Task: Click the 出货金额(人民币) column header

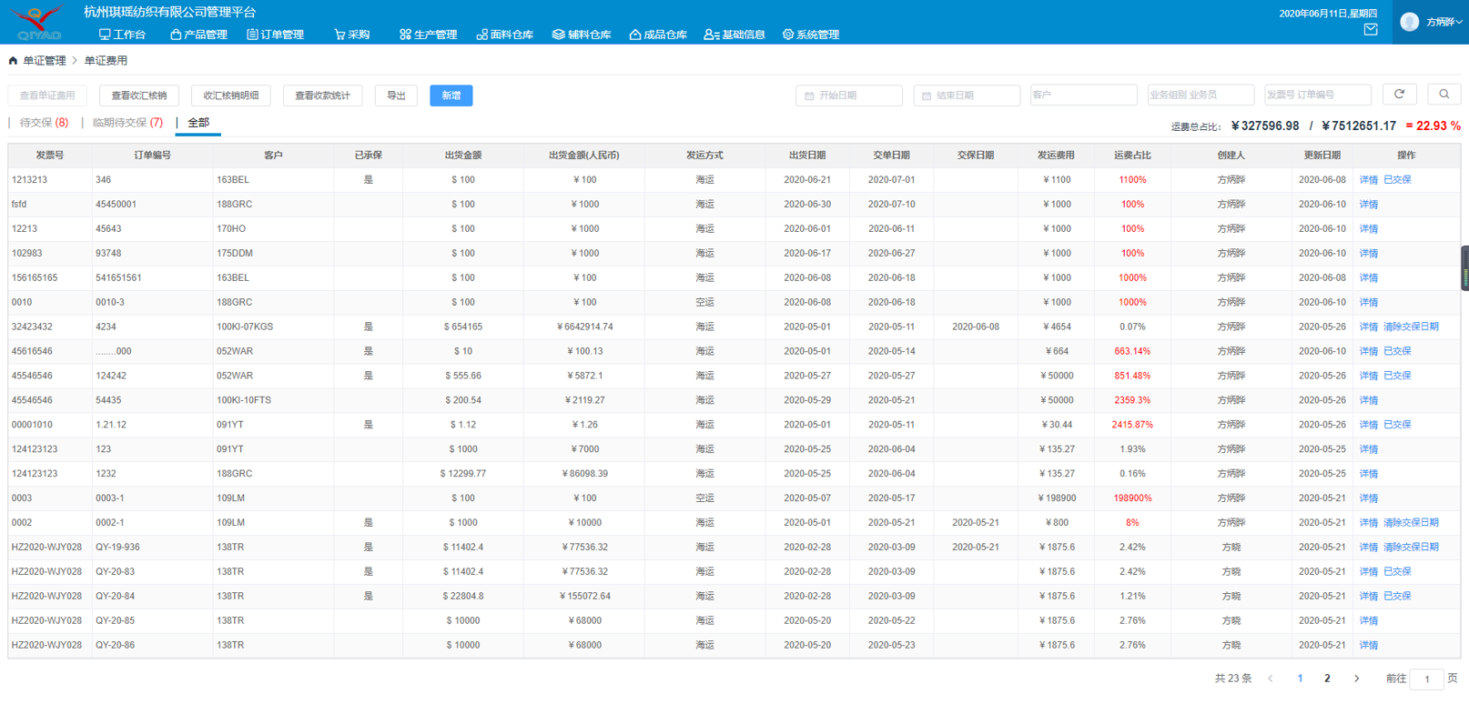Action: pyautogui.click(x=583, y=156)
